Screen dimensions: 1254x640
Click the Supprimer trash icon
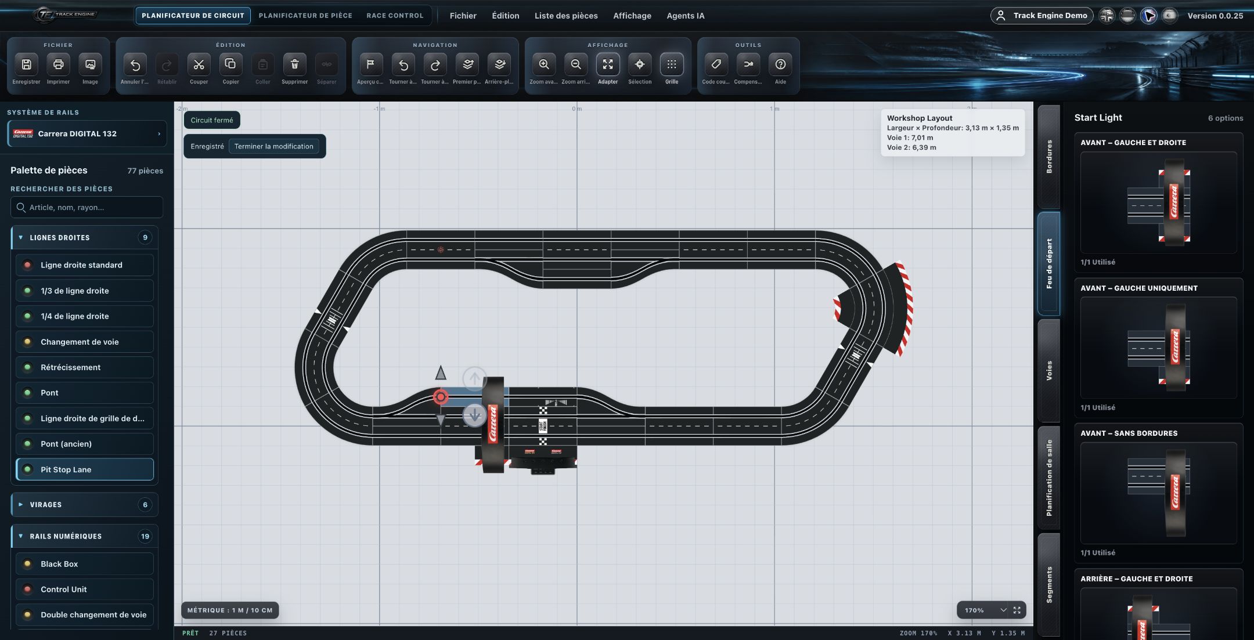pyautogui.click(x=294, y=64)
